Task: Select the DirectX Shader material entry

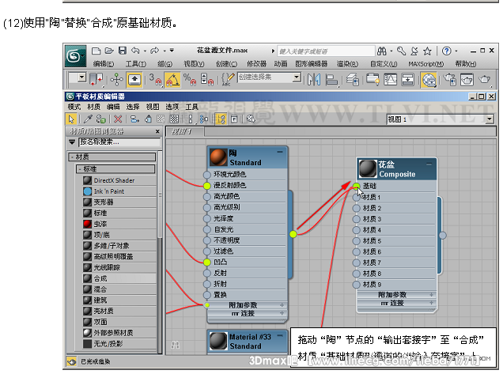Action: (119, 180)
